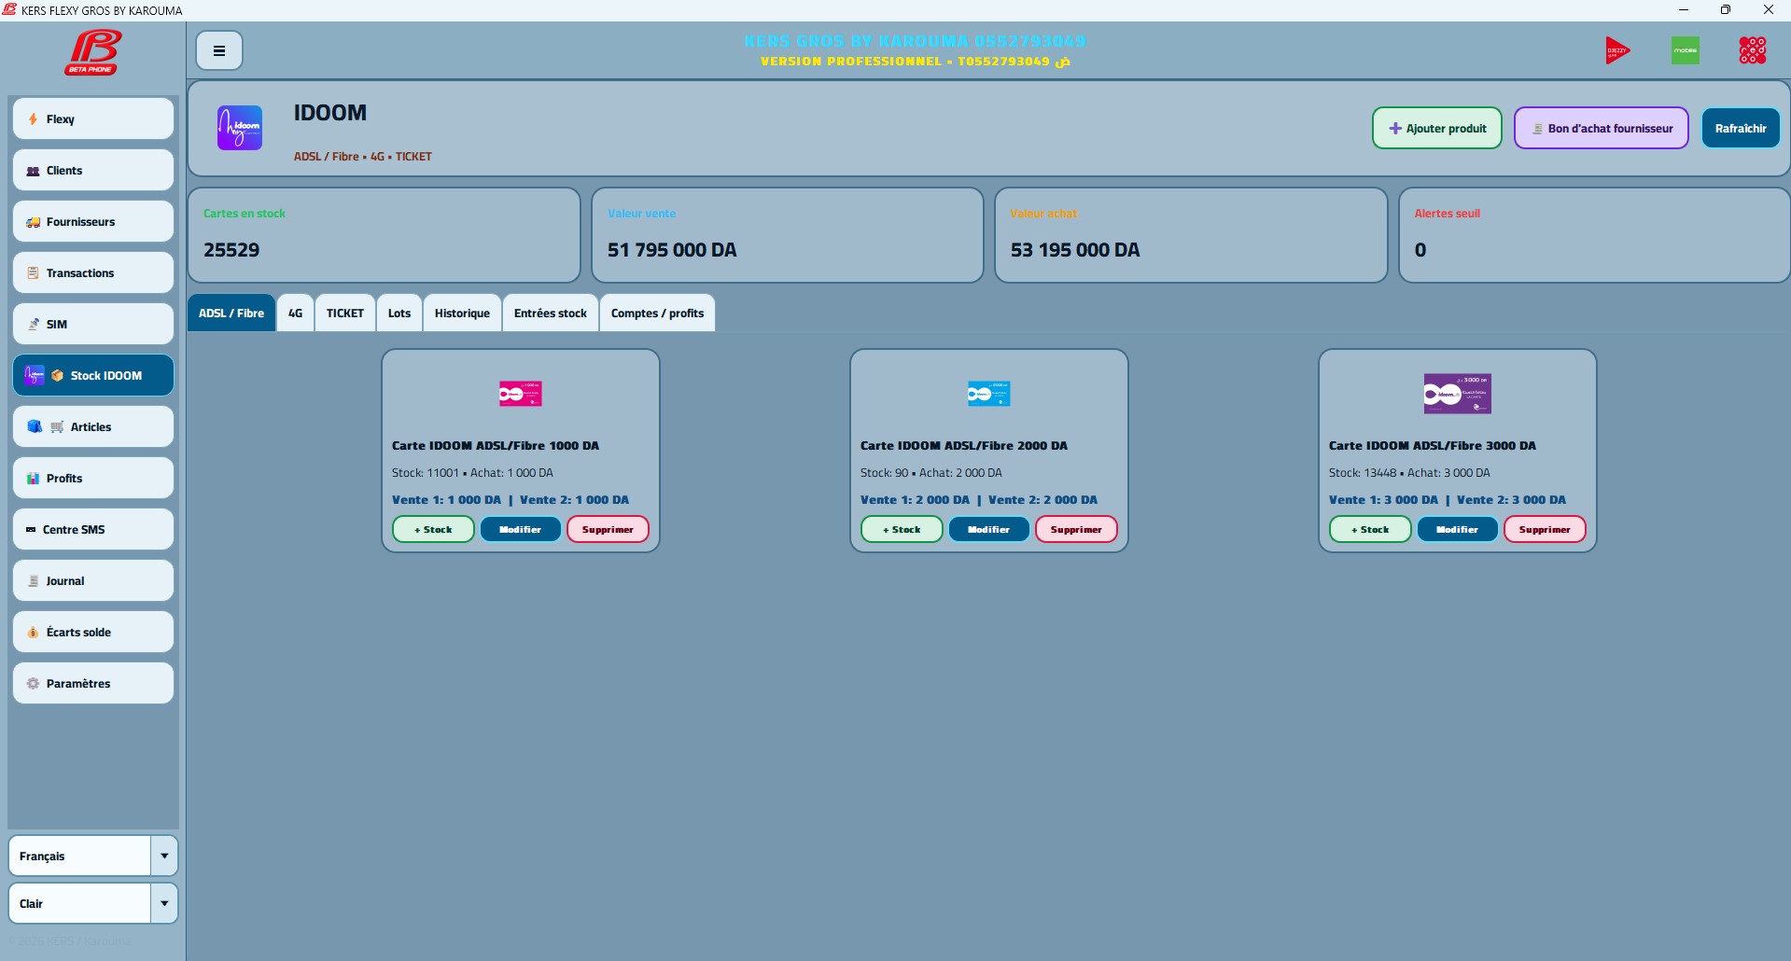The height and width of the screenshot is (961, 1791).
Task: Open the Clair theme dropdown
Action: 93,903
